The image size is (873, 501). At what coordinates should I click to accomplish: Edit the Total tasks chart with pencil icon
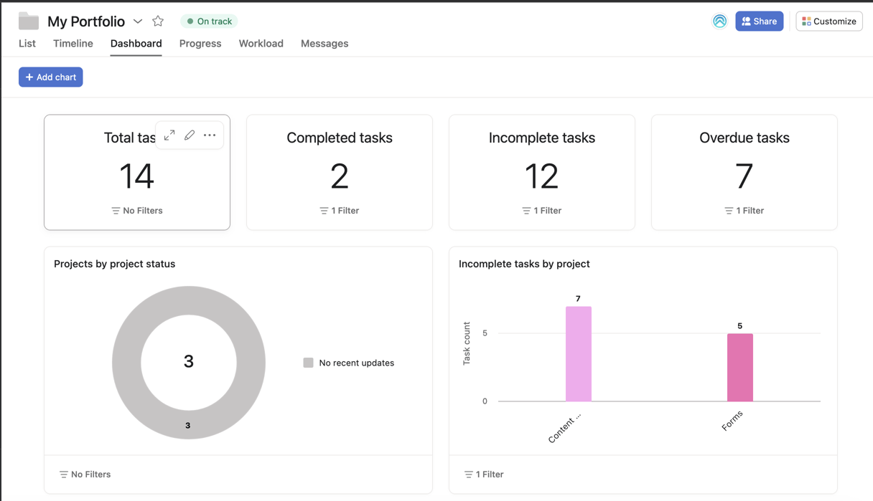click(x=190, y=134)
